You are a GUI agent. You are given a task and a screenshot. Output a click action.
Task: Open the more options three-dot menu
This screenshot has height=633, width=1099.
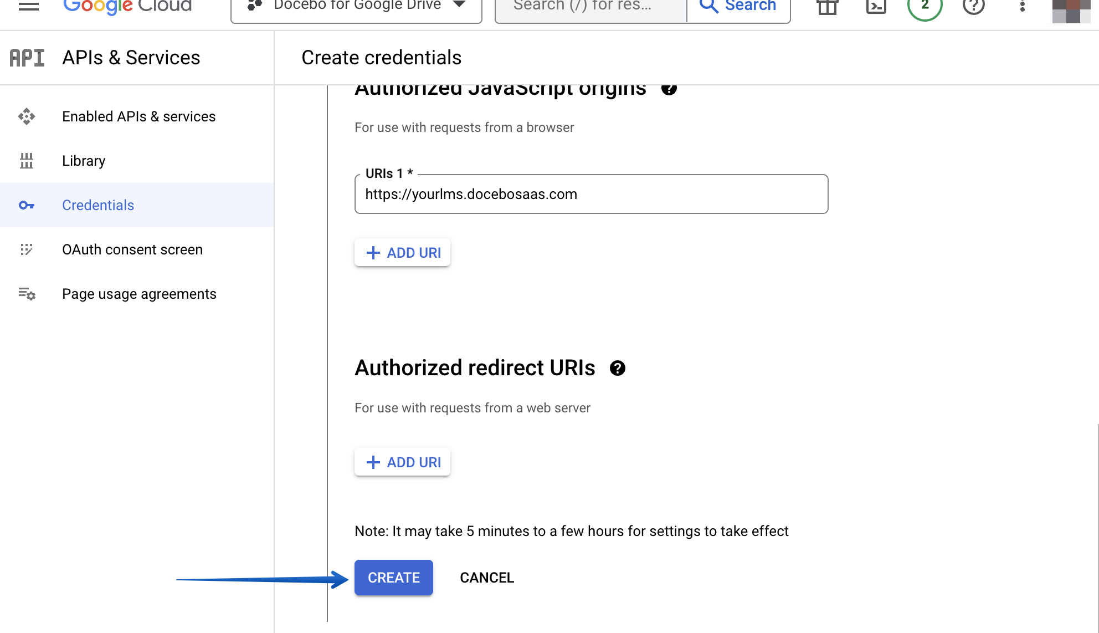click(1021, 7)
